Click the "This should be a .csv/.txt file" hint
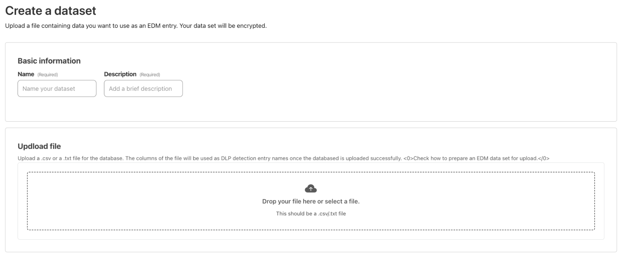 [x=311, y=214]
